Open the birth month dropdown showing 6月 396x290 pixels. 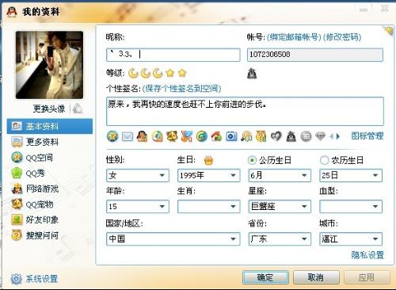[x=280, y=175]
